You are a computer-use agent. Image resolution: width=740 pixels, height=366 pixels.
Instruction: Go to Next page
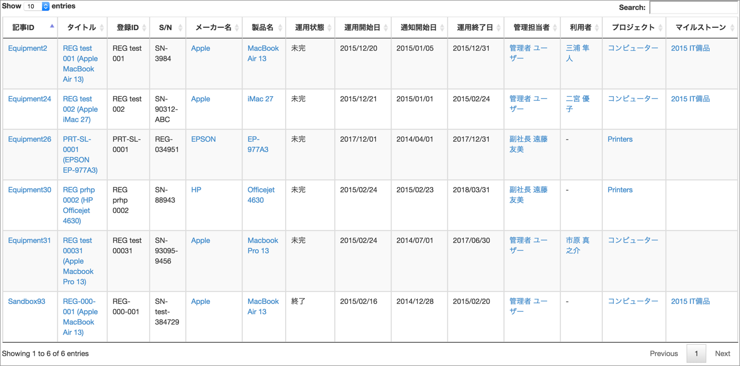tap(722, 354)
